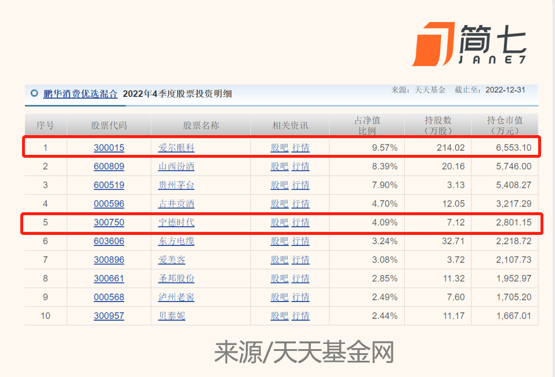The width and height of the screenshot is (555, 377).
Task: Open stock code 603606 link
Action: coord(109,241)
